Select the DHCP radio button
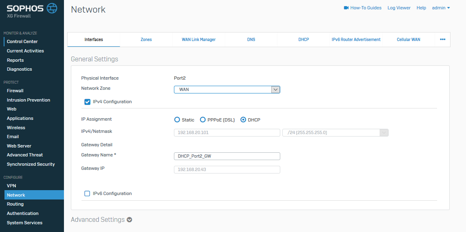This screenshot has height=232, width=466. pyautogui.click(x=243, y=120)
